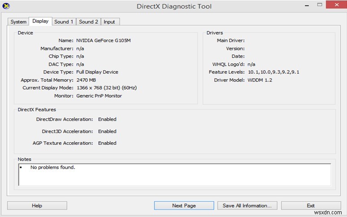This screenshot has height=217, width=347.
Task: Click the DirectDraw Acceleration Enabled status
Action: (107, 119)
